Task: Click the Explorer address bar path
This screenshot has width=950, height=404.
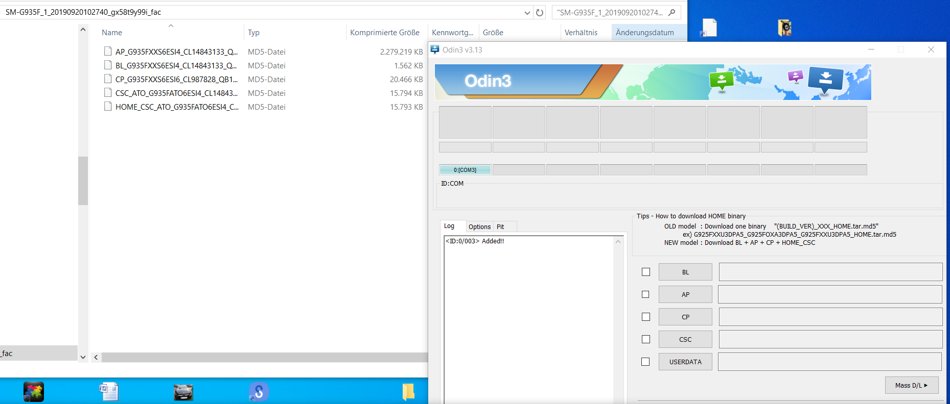Action: pos(83,12)
